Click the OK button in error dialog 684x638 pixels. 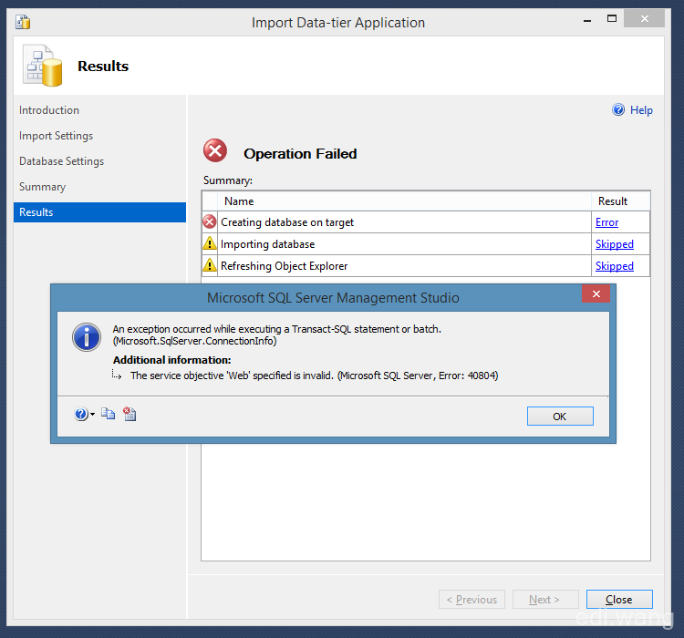click(560, 416)
